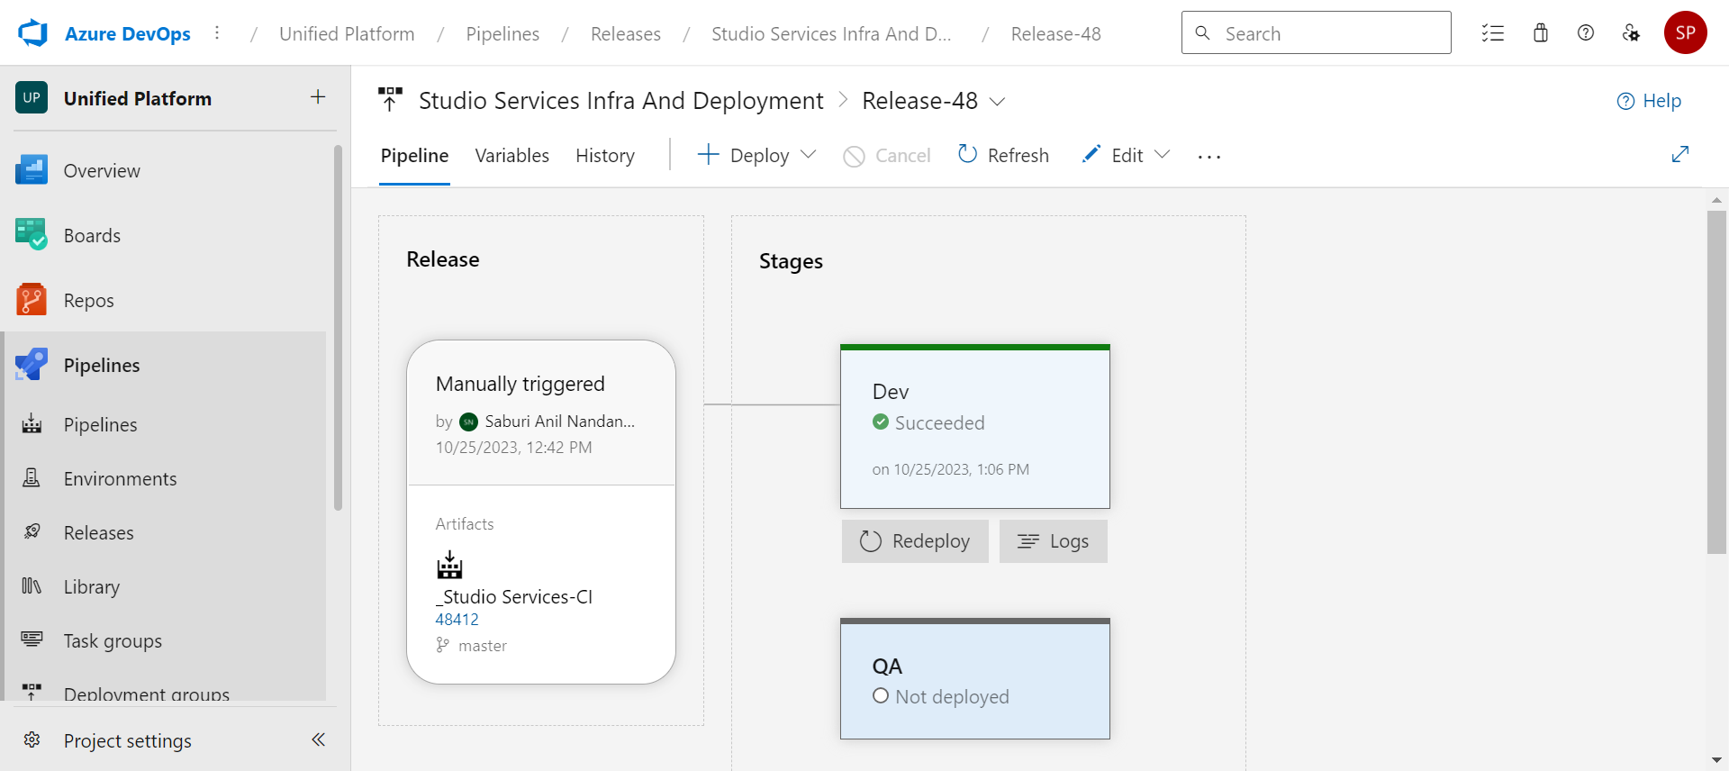This screenshot has height=771, width=1729.
Task: Open the help question mark icon in header
Action: pyautogui.click(x=1586, y=33)
